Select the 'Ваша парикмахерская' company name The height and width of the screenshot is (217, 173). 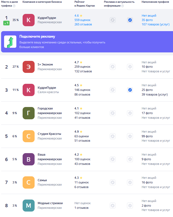click(50, 157)
